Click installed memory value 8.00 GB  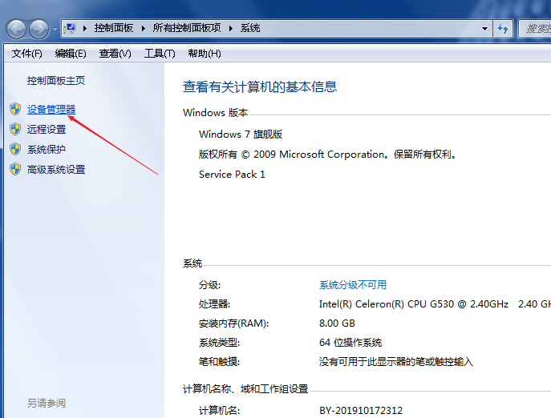[x=337, y=324]
